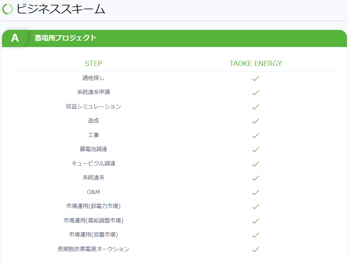Click the green circle icon beside ビジネススキーム
The width and height of the screenshot is (348, 261).
pyautogui.click(x=8, y=9)
